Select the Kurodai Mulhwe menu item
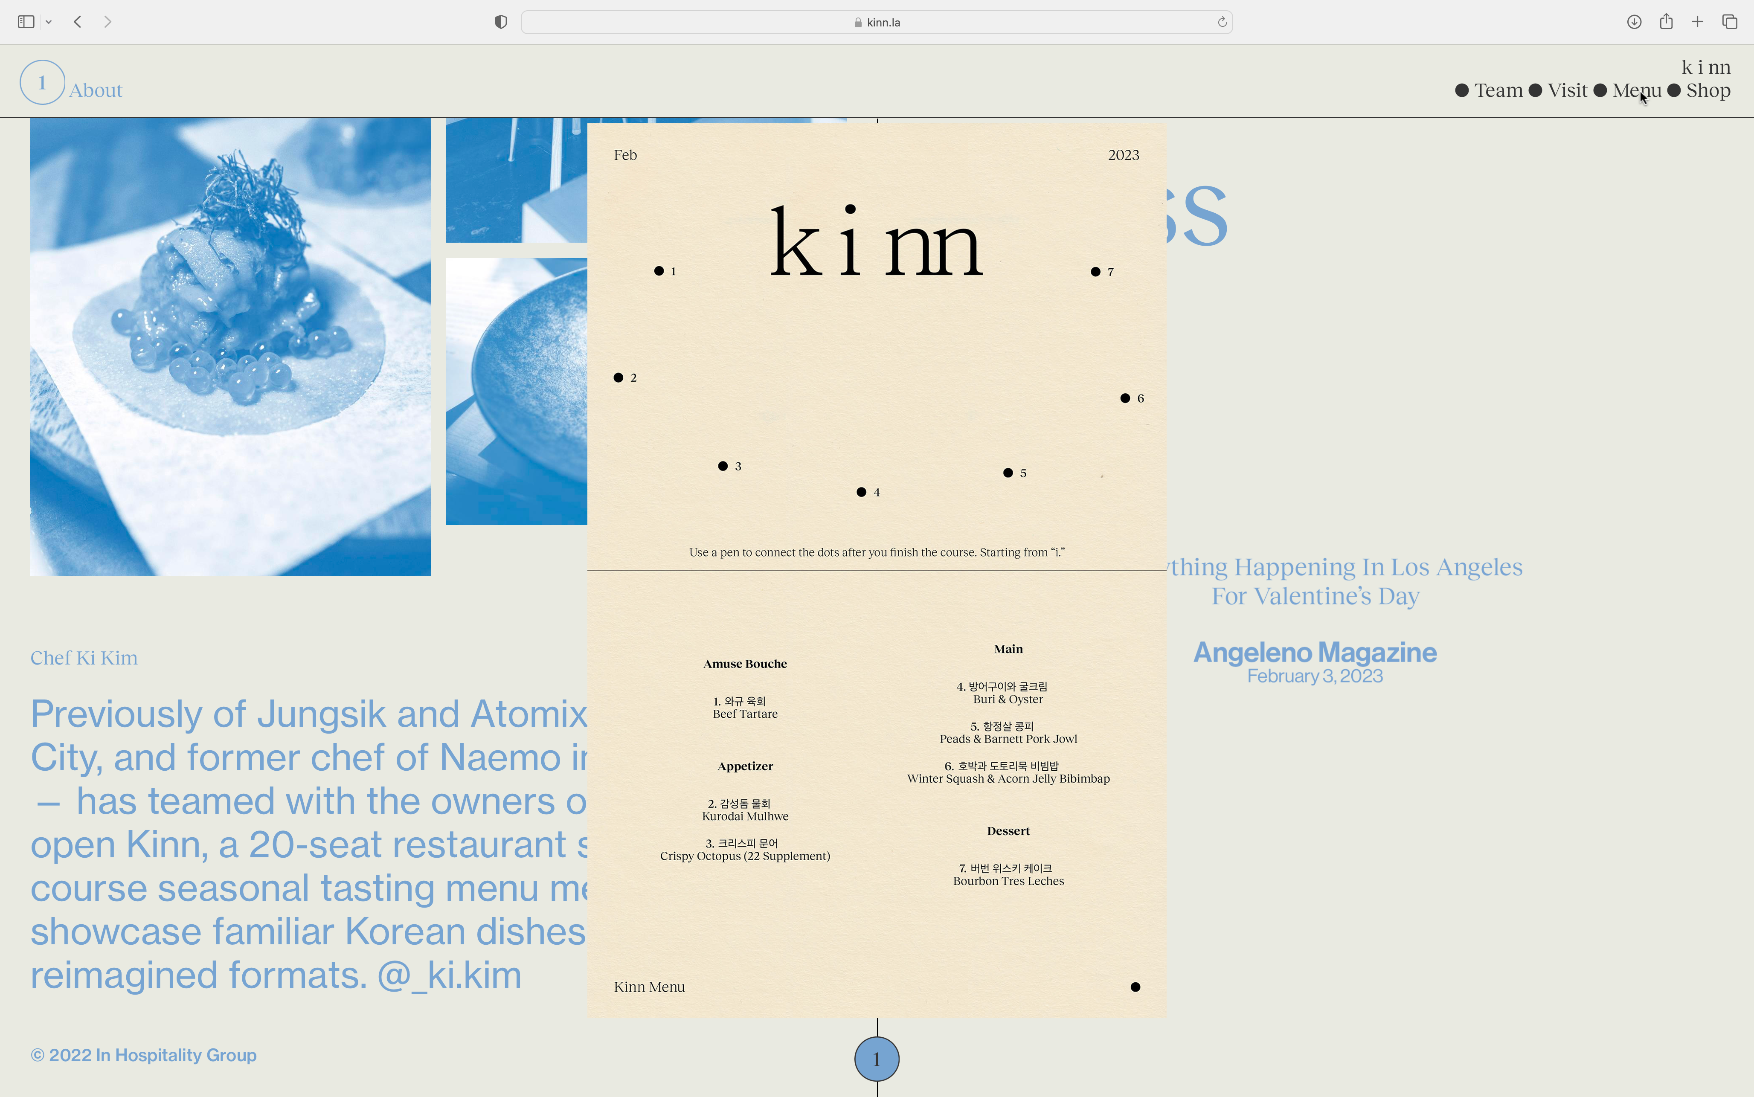 745,810
